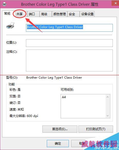Click paper list scrollbar up arrow

click(x=108, y=97)
